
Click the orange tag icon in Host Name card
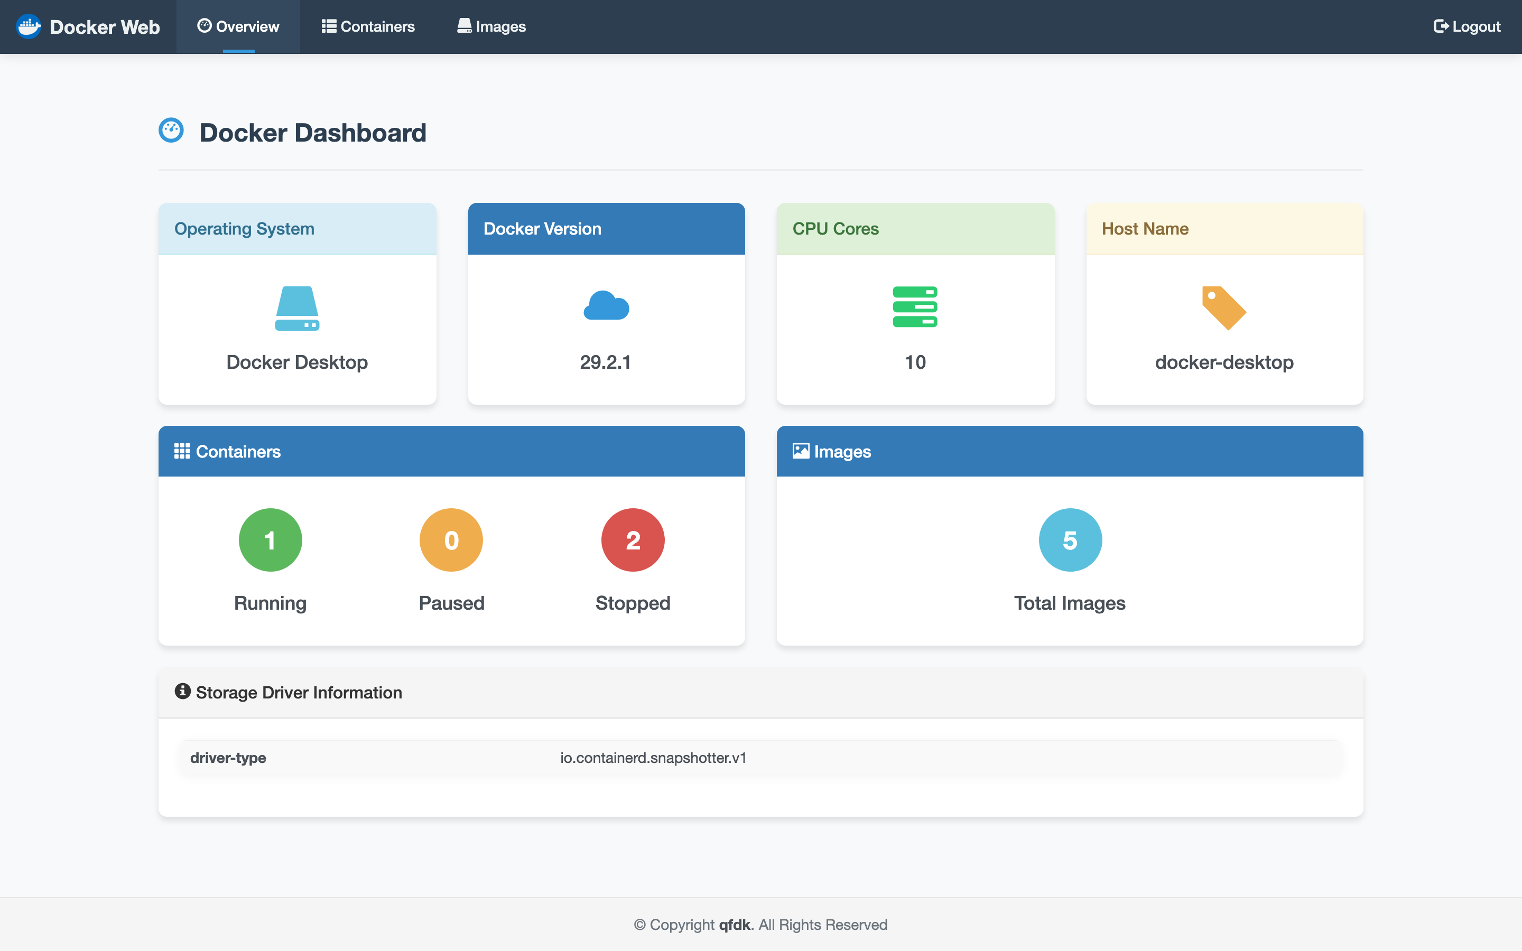pyautogui.click(x=1224, y=308)
